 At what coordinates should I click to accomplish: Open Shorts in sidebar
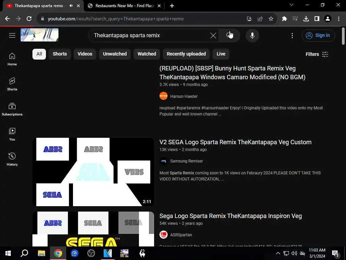coord(12,84)
